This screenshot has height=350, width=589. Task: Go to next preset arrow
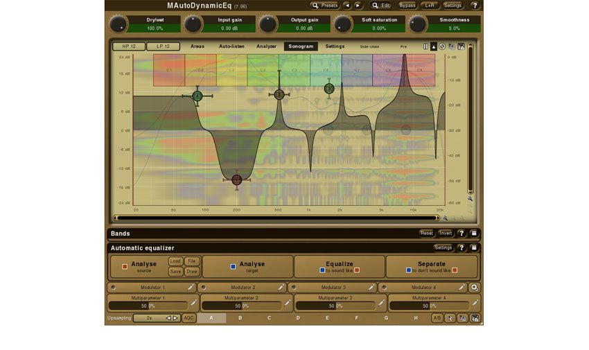click(x=358, y=6)
